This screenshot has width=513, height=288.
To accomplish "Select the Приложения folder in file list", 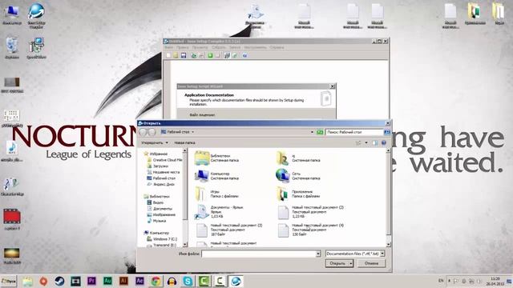I will tap(298, 194).
